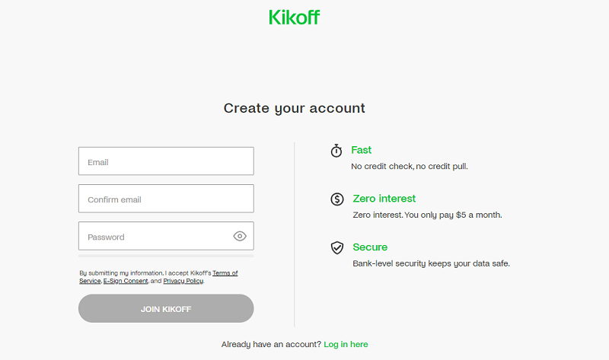View the Privacy Policy link
This screenshot has height=360, width=609.
tap(183, 281)
